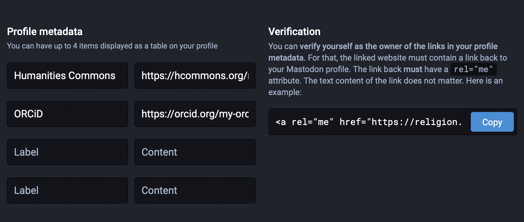Click the bold word "must" in Verification
The image size is (524, 222).
point(413,69)
